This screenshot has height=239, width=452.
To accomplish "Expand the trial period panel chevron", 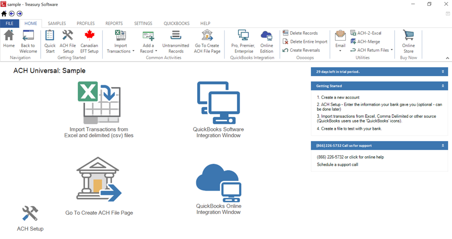I will click(443, 71).
